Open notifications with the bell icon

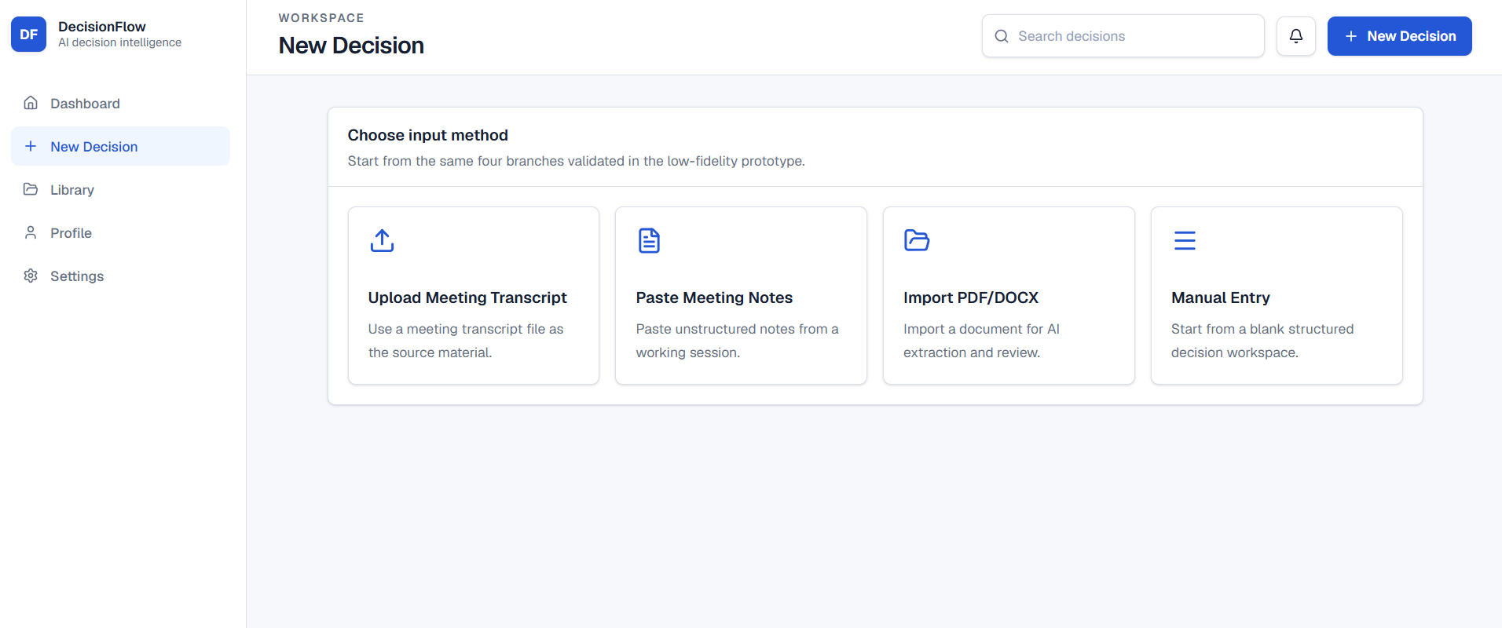pos(1296,36)
